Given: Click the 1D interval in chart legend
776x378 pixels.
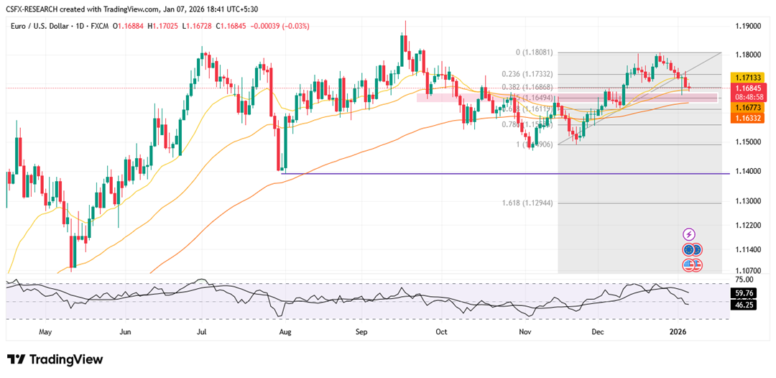Looking at the screenshot, I should (88, 26).
